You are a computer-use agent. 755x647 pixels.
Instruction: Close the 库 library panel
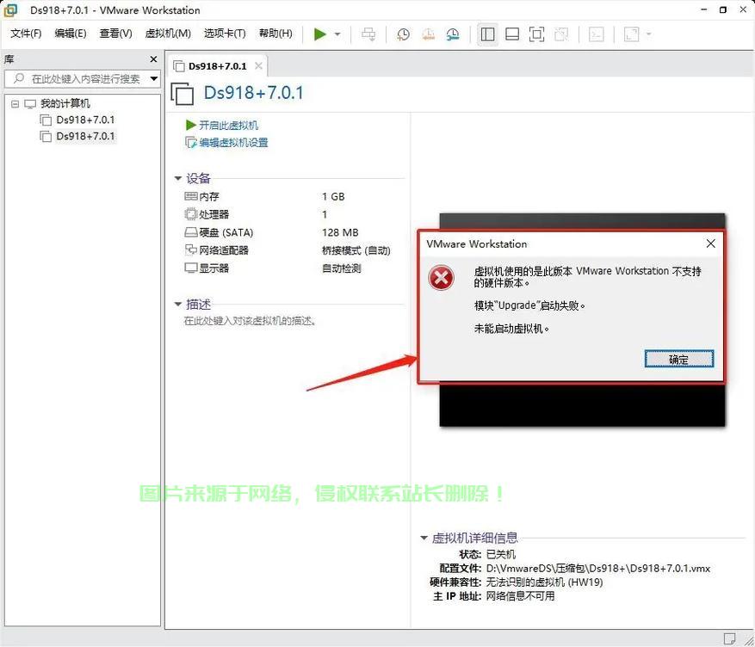tap(153, 59)
